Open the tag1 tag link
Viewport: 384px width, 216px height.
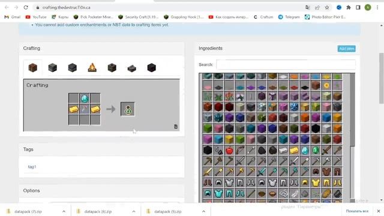click(32, 167)
